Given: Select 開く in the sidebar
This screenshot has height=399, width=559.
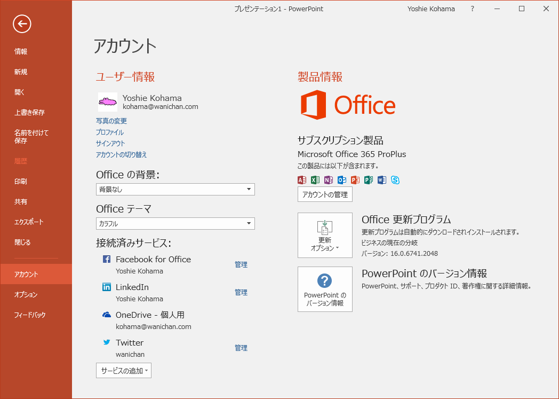Looking at the screenshot, I should pyautogui.click(x=20, y=92).
